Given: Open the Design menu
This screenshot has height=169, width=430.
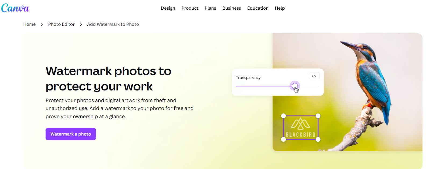Looking at the screenshot, I should tap(168, 8).
